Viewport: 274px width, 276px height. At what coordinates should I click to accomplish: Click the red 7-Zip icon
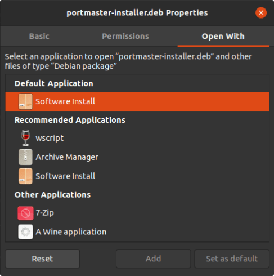point(25,213)
